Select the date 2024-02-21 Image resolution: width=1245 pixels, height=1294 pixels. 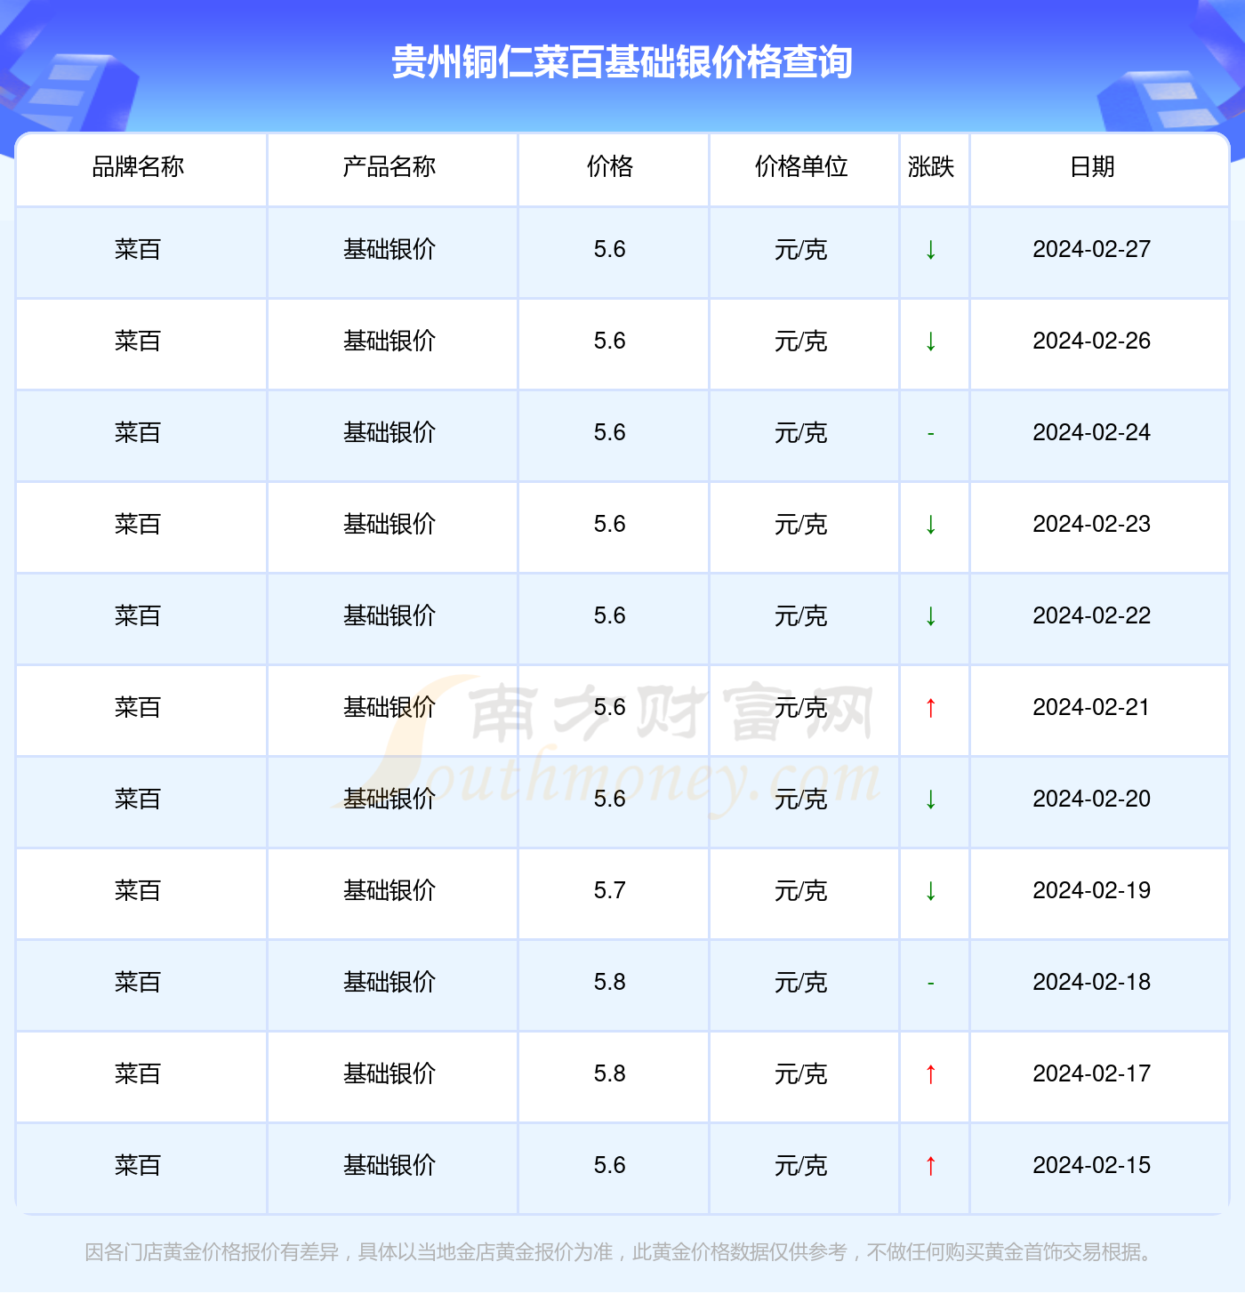[1092, 708]
